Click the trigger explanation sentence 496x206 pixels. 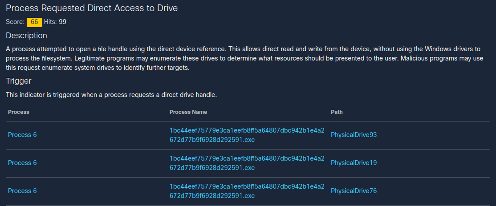coord(111,95)
